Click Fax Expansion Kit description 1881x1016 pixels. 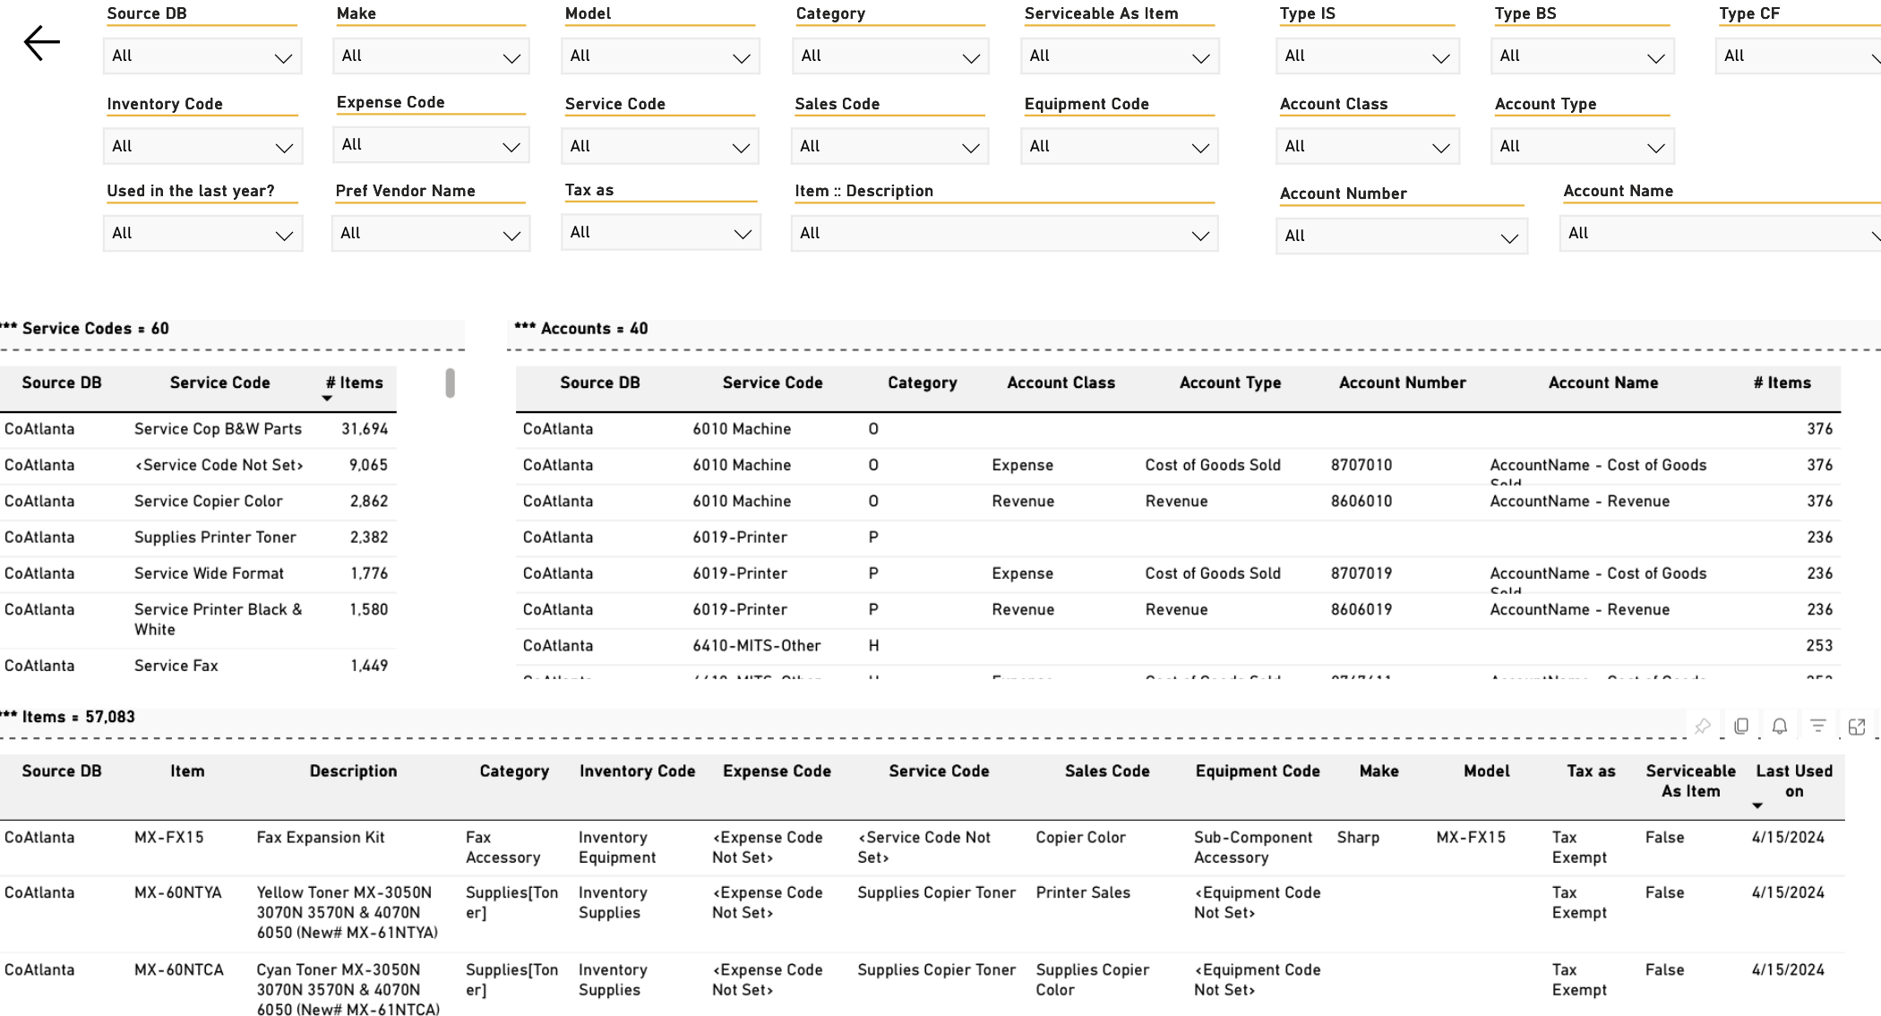pos(321,838)
